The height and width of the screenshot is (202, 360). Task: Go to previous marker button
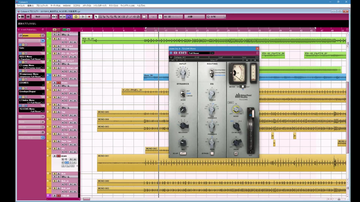click(x=61, y=17)
